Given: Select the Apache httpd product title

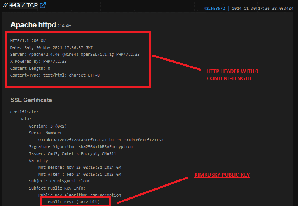Looking at the screenshot, I should pos(33,25).
